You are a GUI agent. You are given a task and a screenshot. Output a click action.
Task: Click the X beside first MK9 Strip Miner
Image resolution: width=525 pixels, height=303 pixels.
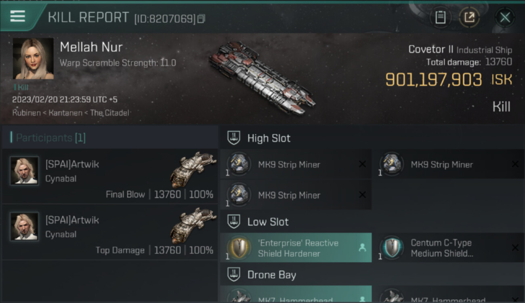(362, 164)
